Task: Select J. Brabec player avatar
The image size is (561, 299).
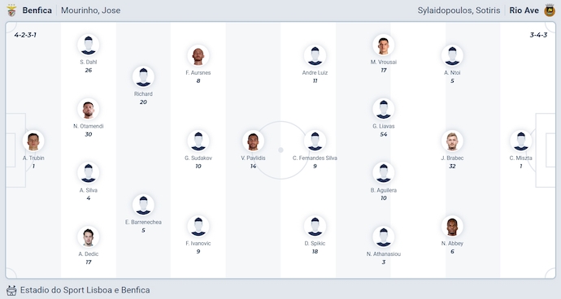Action: coord(452,141)
